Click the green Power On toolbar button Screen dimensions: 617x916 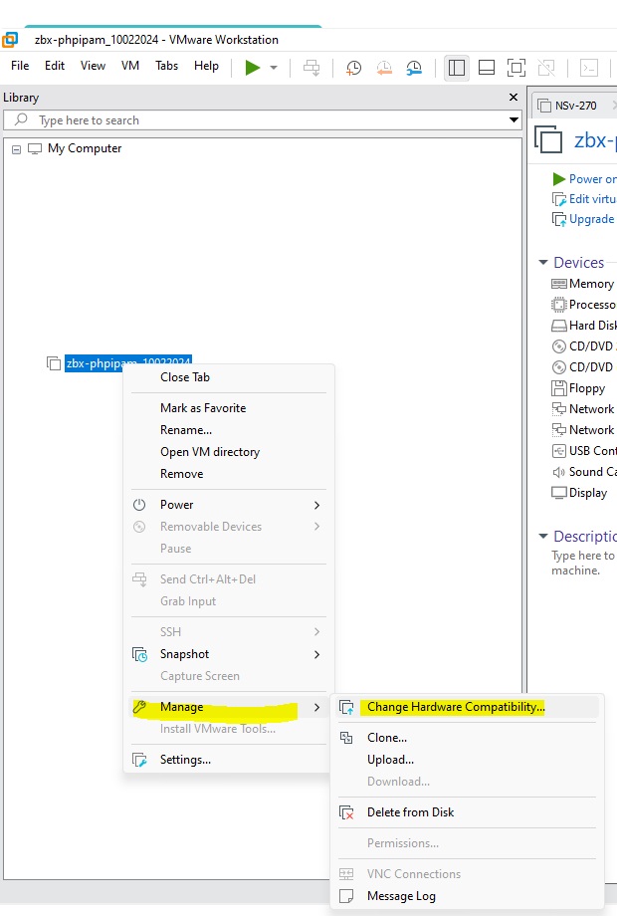(x=253, y=67)
